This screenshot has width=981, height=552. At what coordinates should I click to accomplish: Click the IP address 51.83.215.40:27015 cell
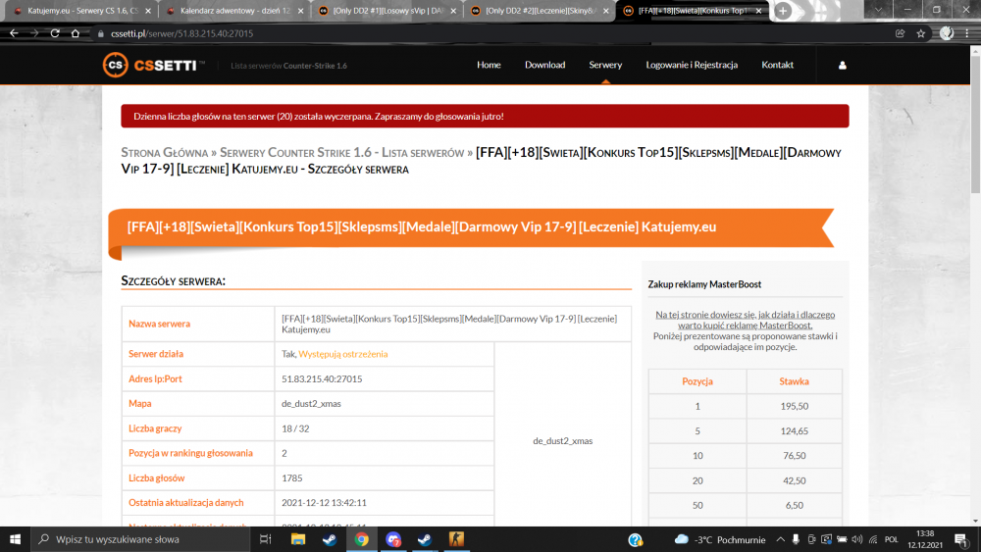pos(385,378)
